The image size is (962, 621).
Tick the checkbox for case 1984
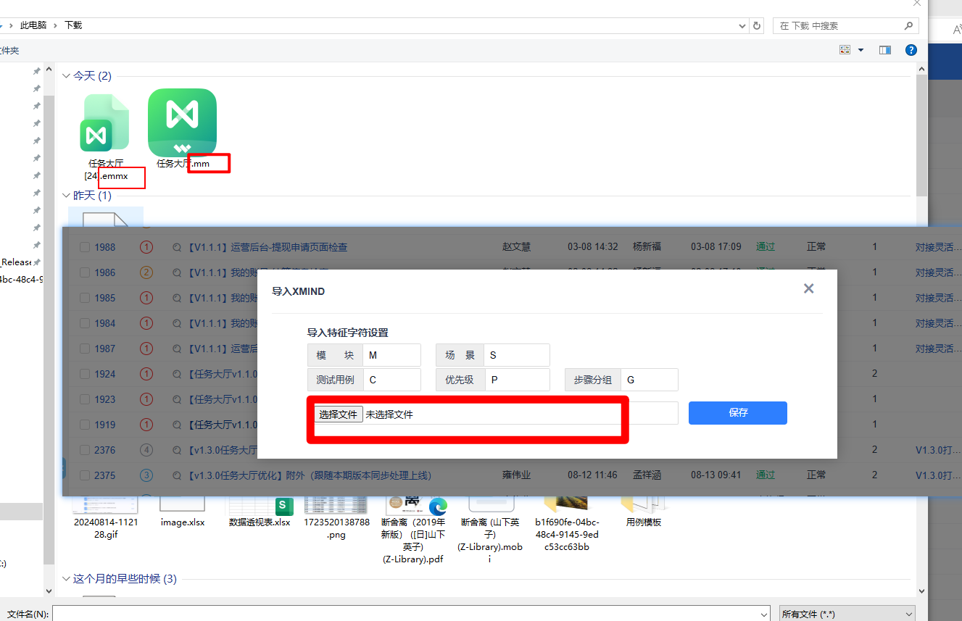85,323
